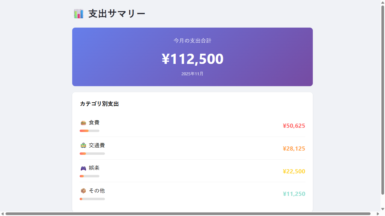Open the 今月の支出合計 summary card
The height and width of the screenshot is (216, 385).
pyautogui.click(x=192, y=57)
